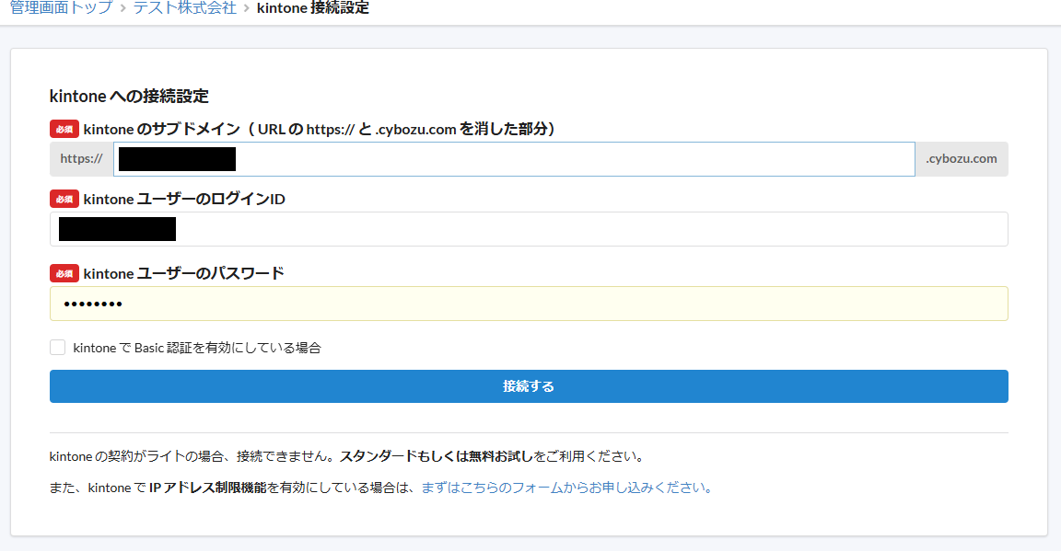Click the kintone への接続設定 heading
The image size is (1061, 551).
pyautogui.click(x=129, y=96)
